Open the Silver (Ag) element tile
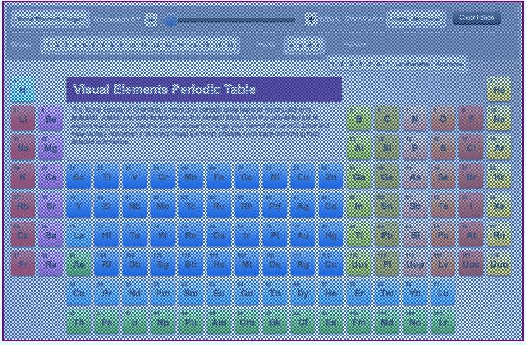 pos(302,206)
